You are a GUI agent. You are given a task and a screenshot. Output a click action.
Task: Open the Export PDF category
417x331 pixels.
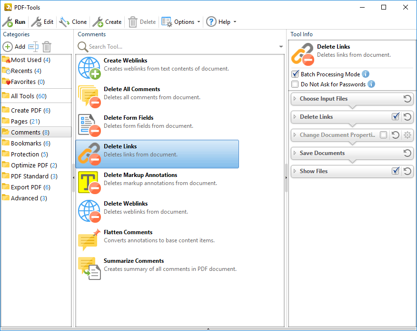pos(36,187)
